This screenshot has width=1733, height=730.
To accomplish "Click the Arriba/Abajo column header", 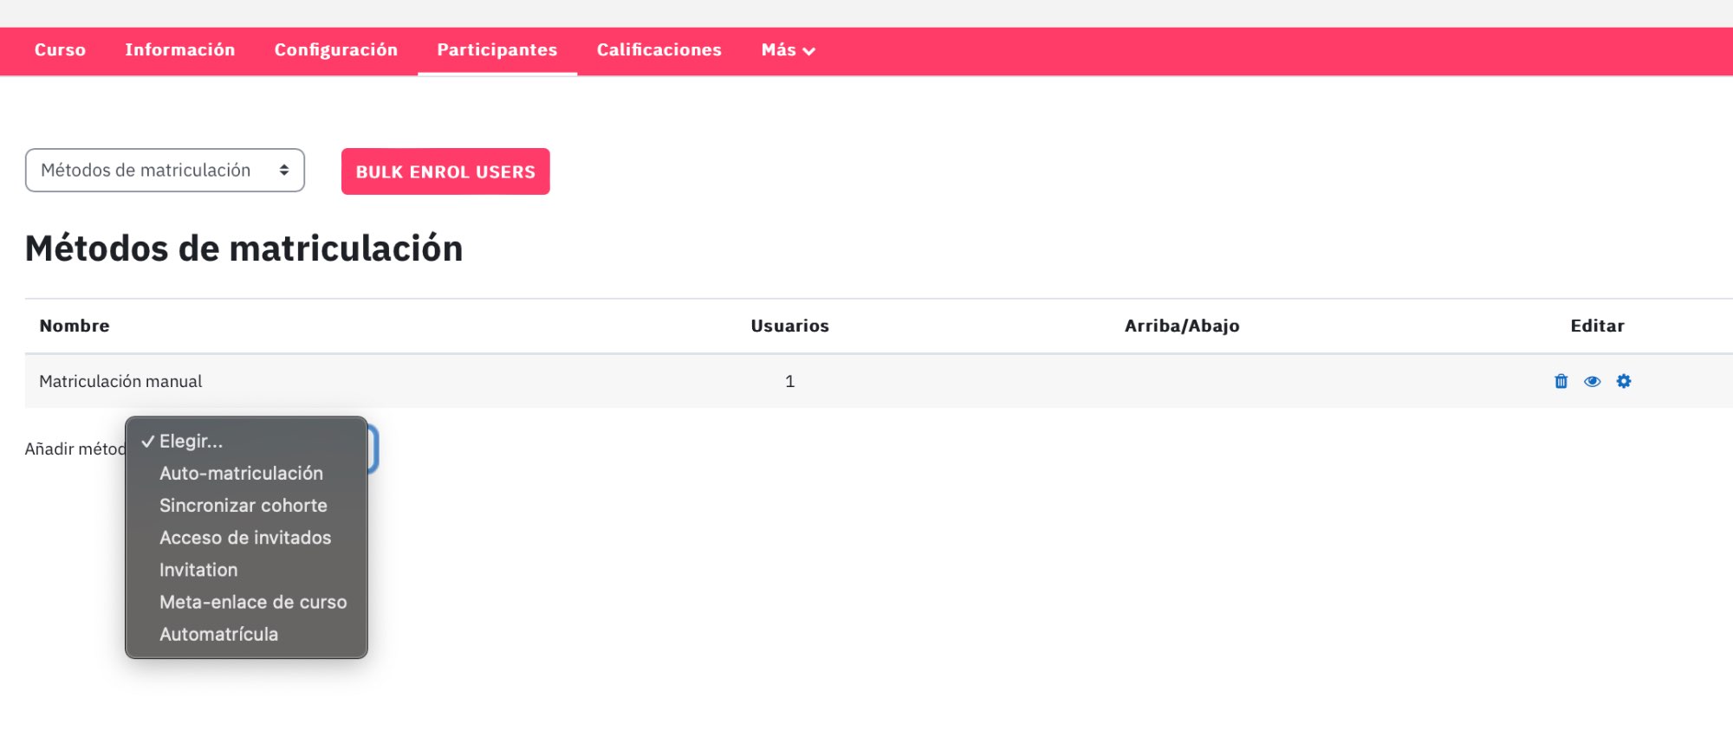I will tap(1182, 326).
